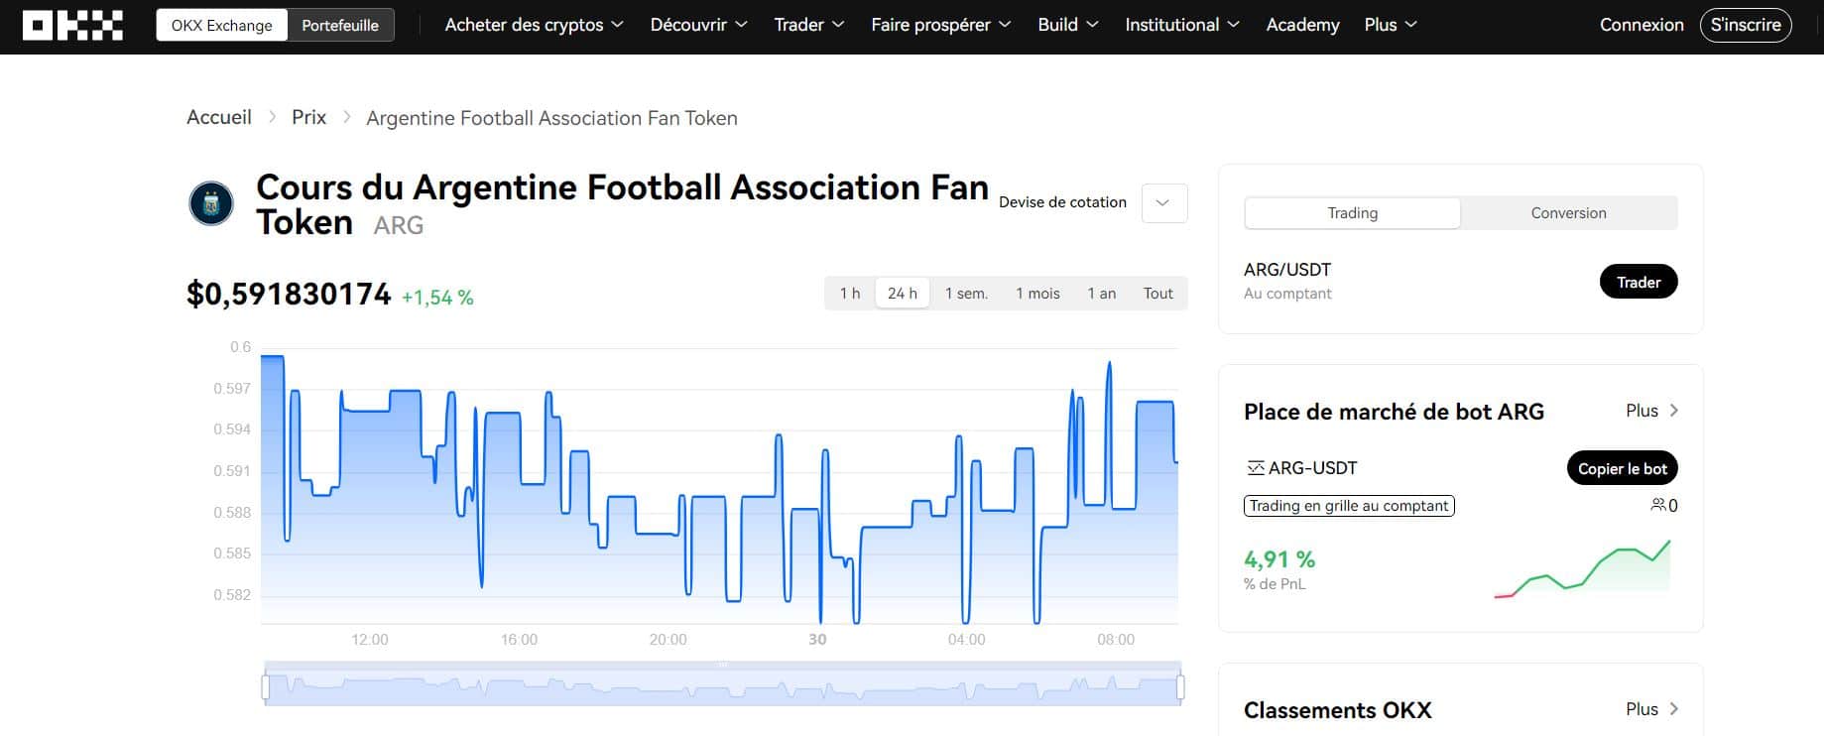
Task: Click breadcrumb arrow after Prix
Action: click(x=346, y=117)
